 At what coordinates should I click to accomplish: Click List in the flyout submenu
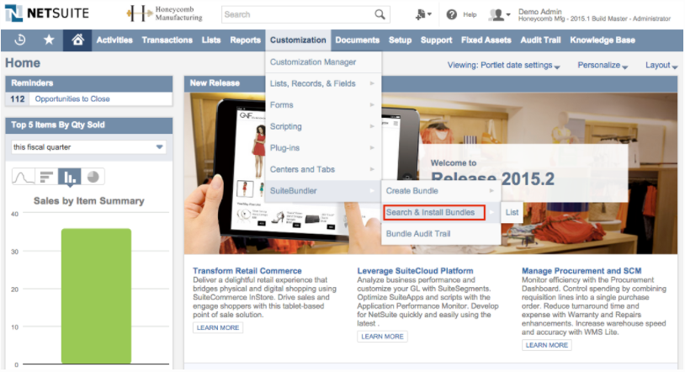[512, 212]
